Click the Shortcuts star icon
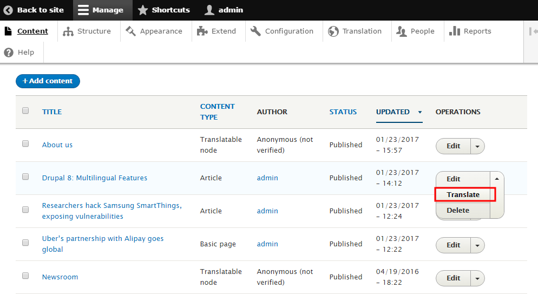The image size is (538, 294). (143, 10)
